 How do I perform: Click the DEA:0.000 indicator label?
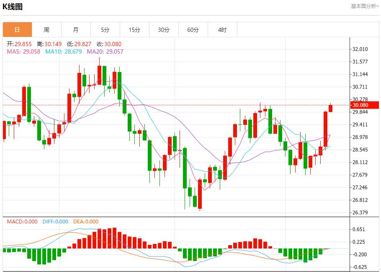click(x=86, y=222)
